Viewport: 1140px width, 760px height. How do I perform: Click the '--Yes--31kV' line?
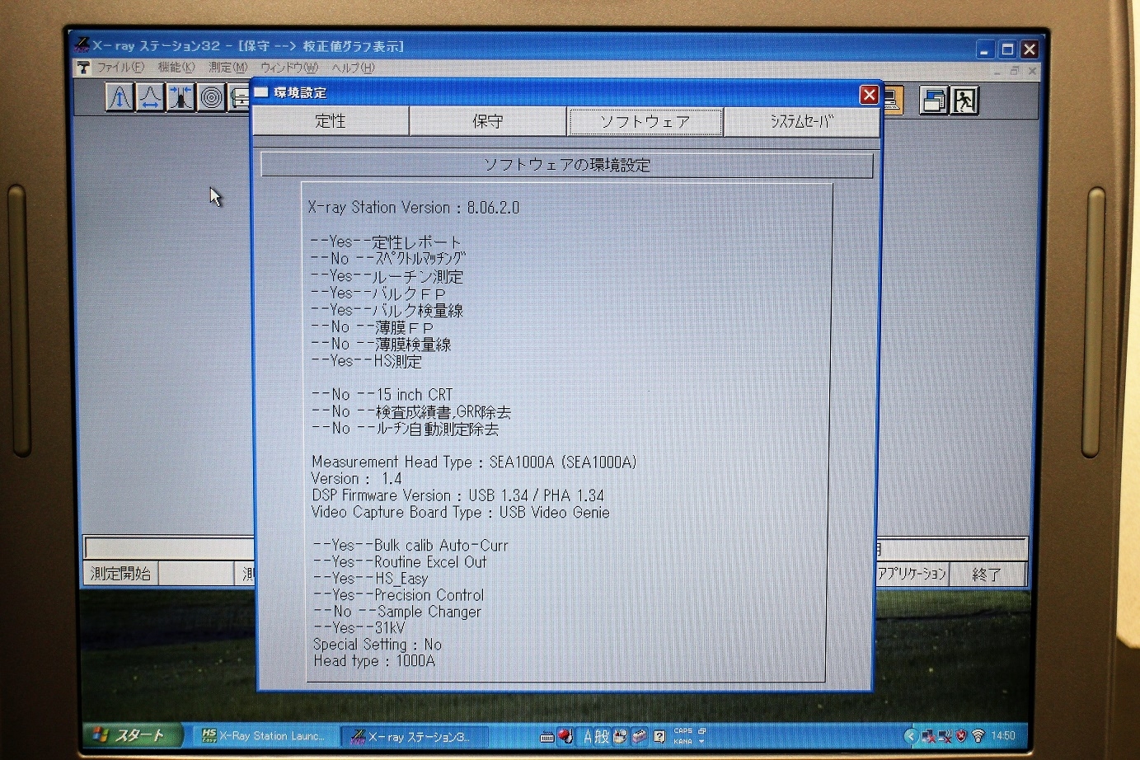(359, 628)
